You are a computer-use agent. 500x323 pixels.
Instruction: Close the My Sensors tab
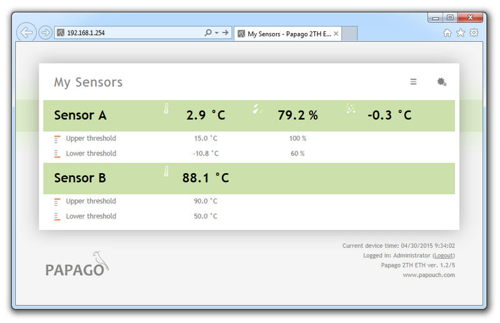[336, 34]
